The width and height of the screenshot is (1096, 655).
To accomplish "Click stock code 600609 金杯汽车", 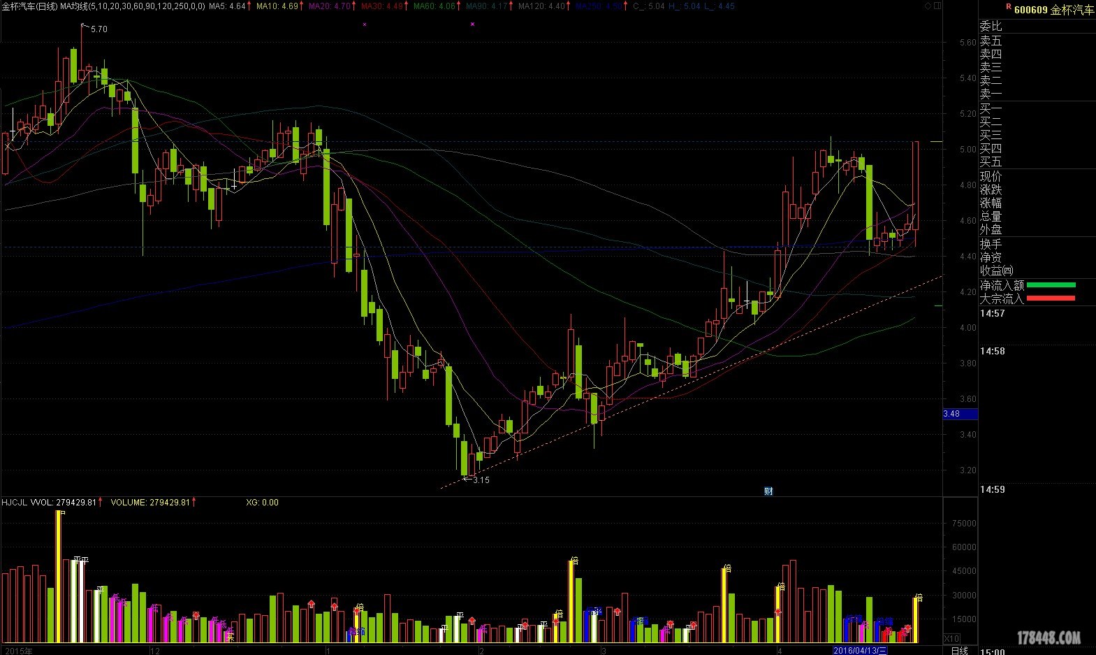I will pos(1054,10).
